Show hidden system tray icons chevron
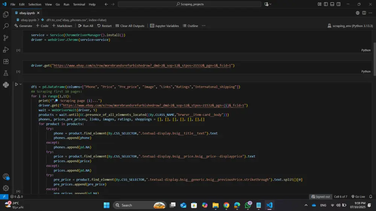 click(x=306, y=205)
